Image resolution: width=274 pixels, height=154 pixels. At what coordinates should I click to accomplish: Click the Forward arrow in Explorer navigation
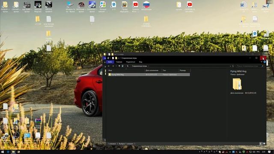(113, 66)
